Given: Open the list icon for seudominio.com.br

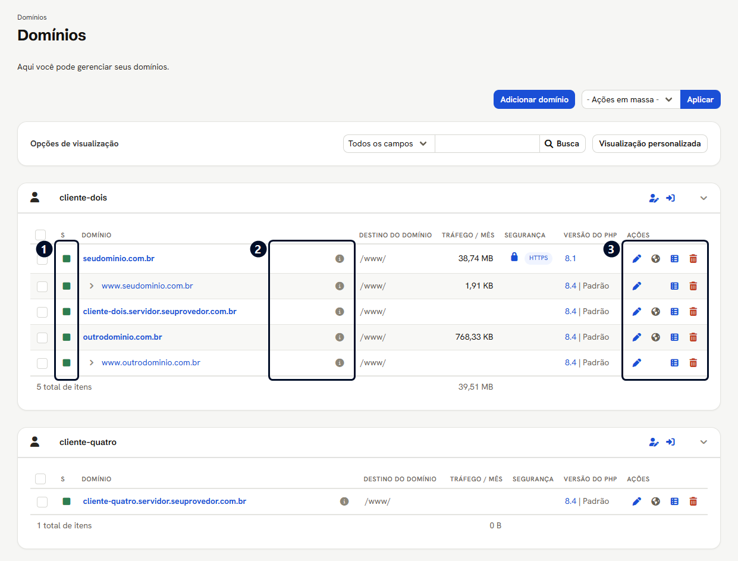Looking at the screenshot, I should (674, 259).
